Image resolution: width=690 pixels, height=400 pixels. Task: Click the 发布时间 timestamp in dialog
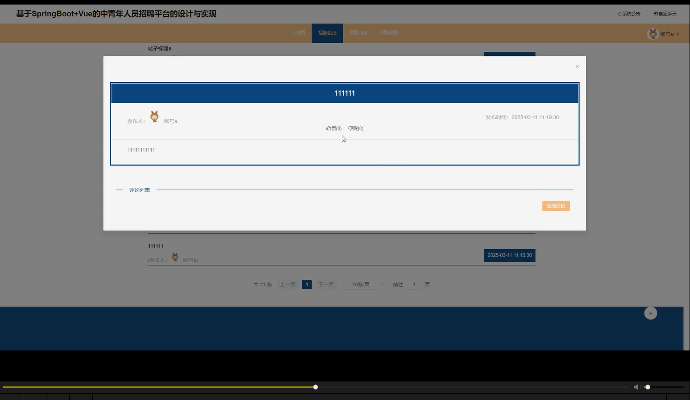tap(522, 117)
